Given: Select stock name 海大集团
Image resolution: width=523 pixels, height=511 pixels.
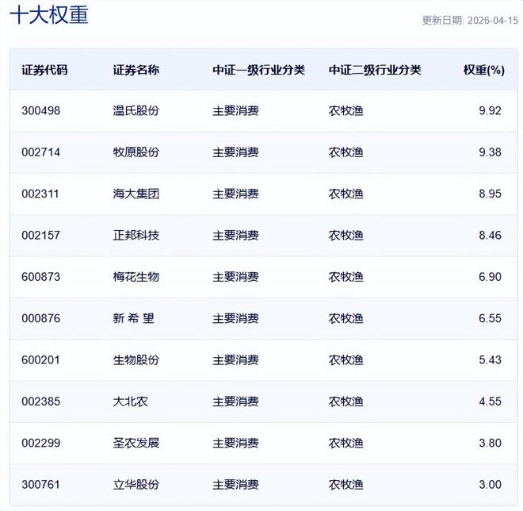Looking at the screenshot, I should (136, 194).
